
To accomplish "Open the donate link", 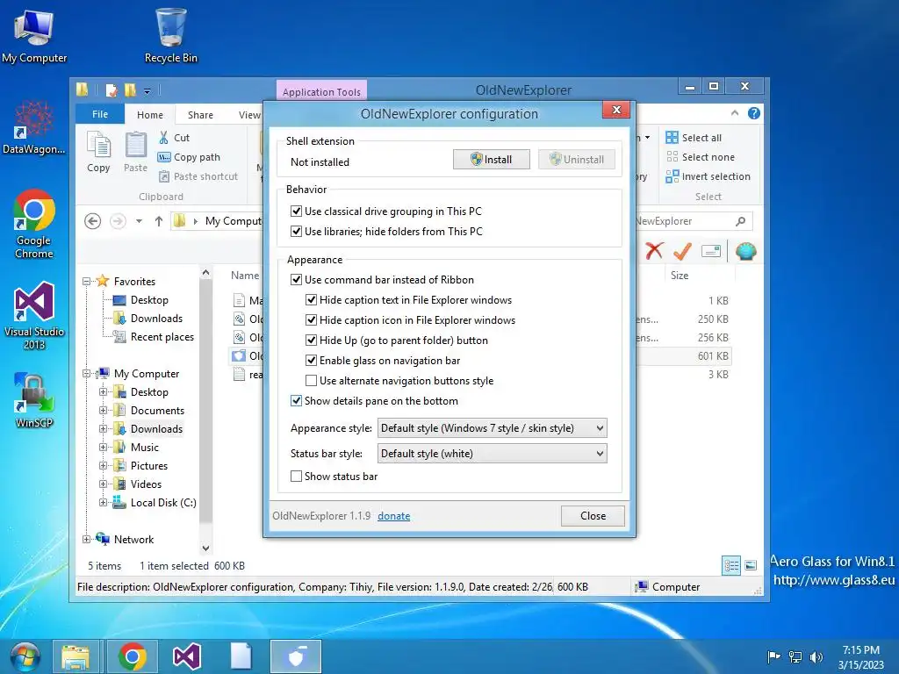I will (x=394, y=516).
